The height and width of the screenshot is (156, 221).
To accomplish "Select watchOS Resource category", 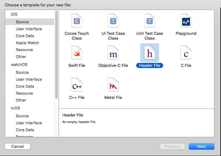I will [24, 93].
